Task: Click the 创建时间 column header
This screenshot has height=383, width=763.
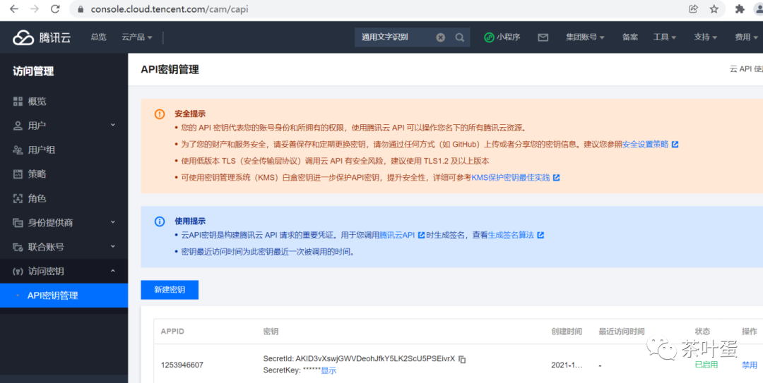Action: click(567, 332)
